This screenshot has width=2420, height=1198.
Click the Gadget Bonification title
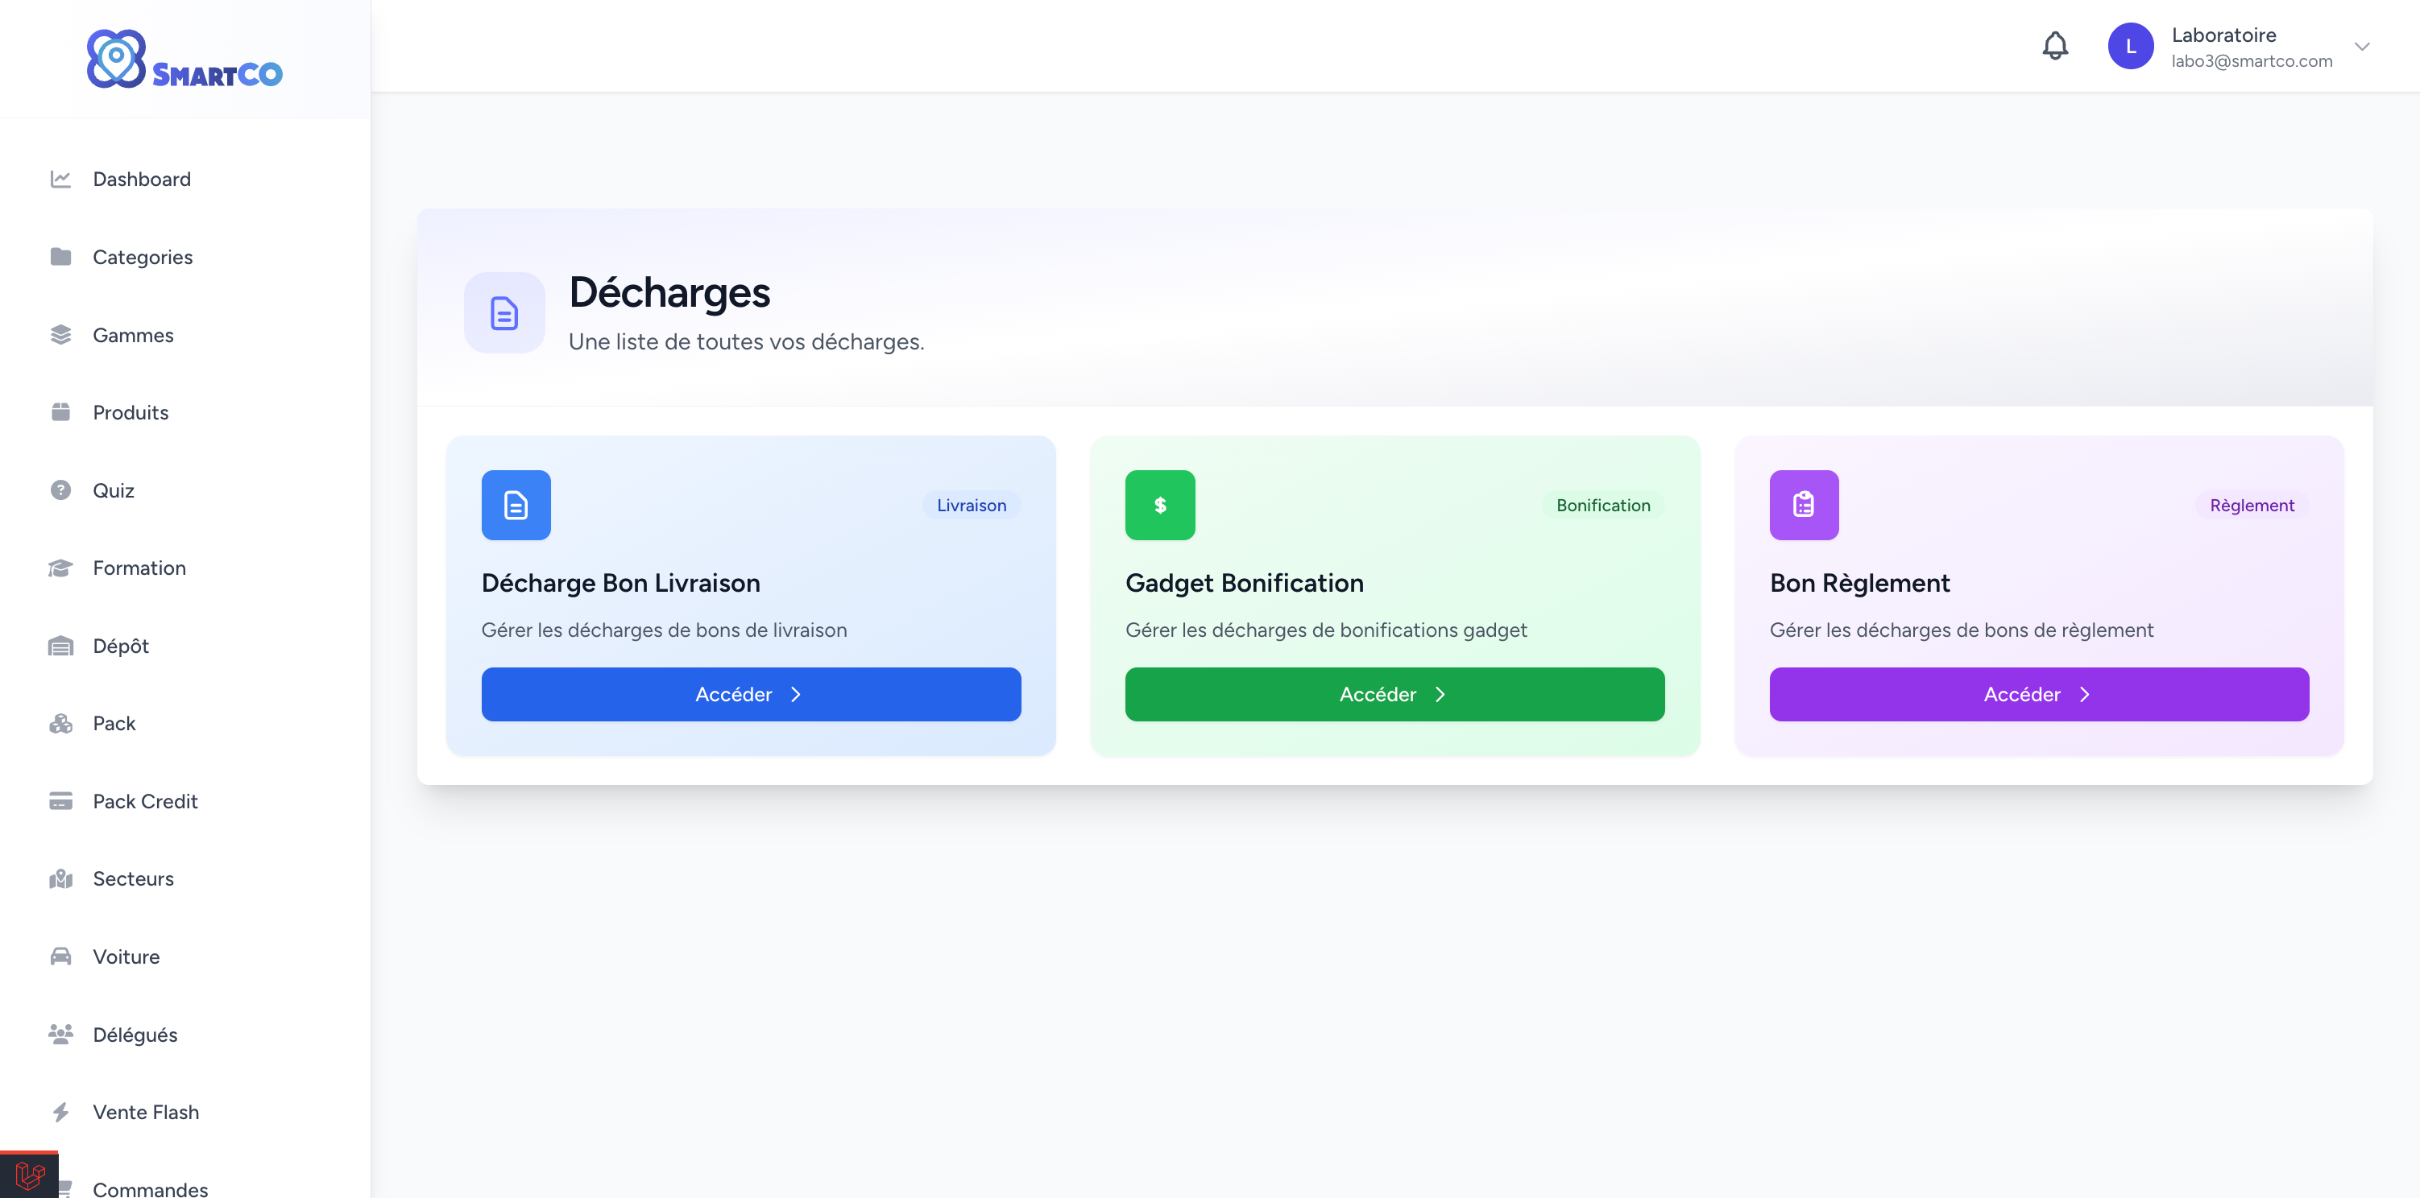click(x=1244, y=583)
